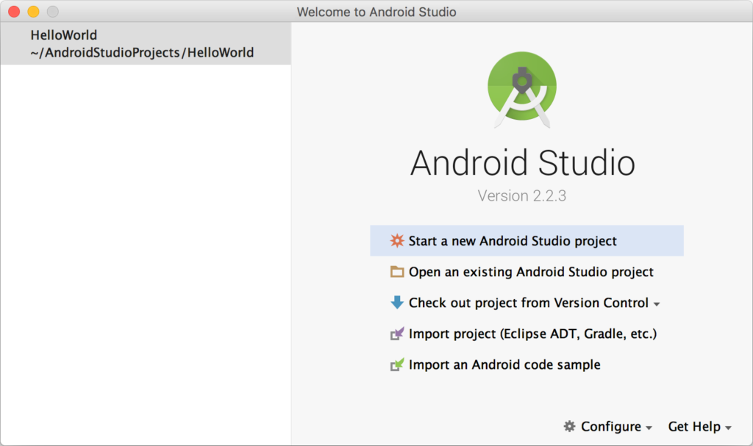Click the blue download arrow icon
Image resolution: width=753 pixels, height=446 pixels.
click(397, 303)
